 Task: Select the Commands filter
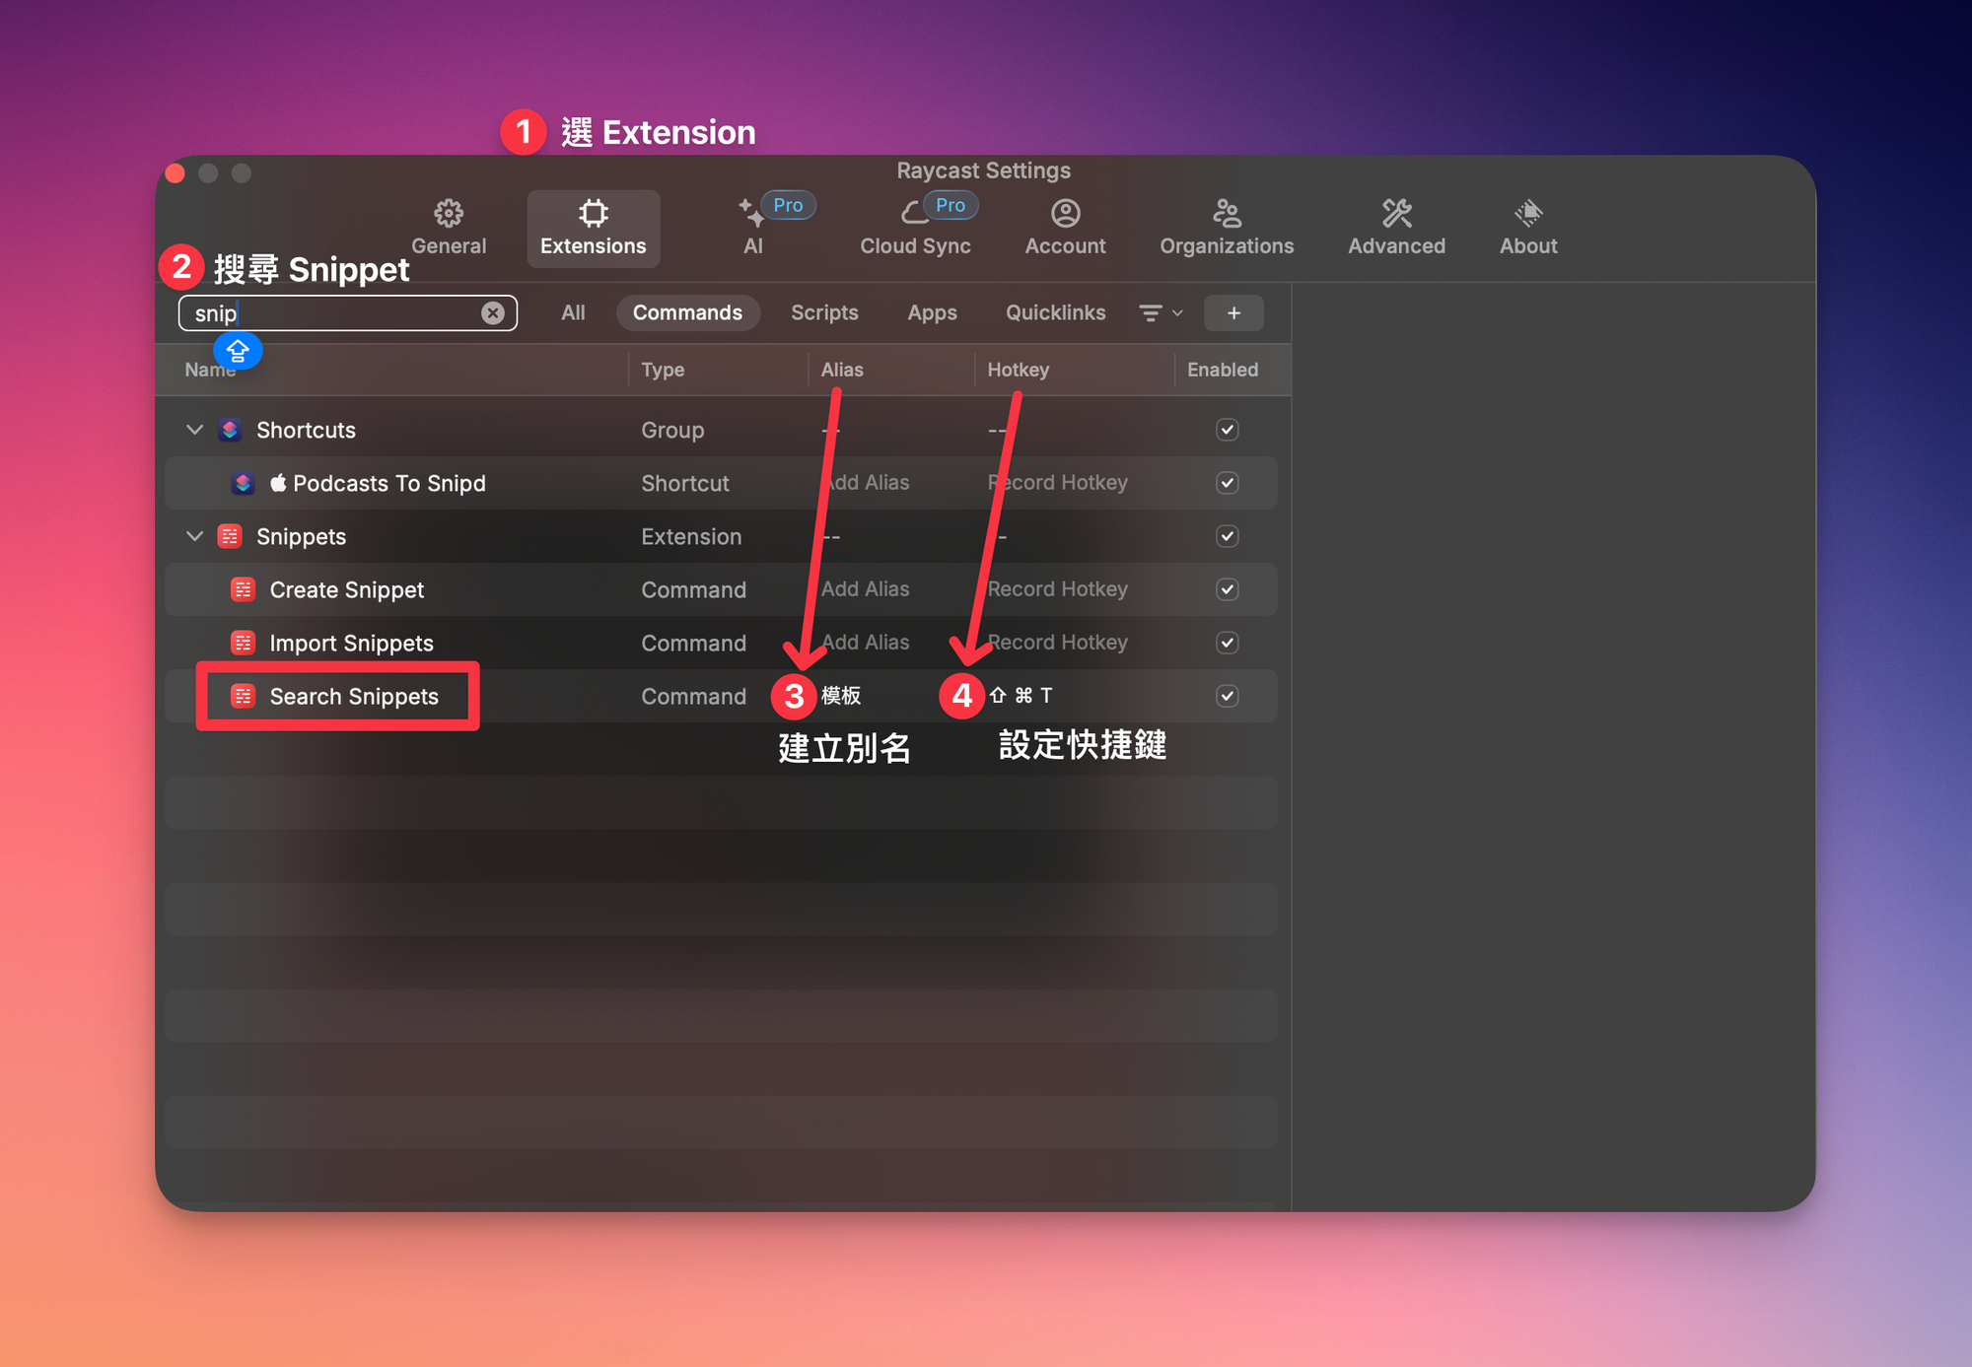coord(687,312)
